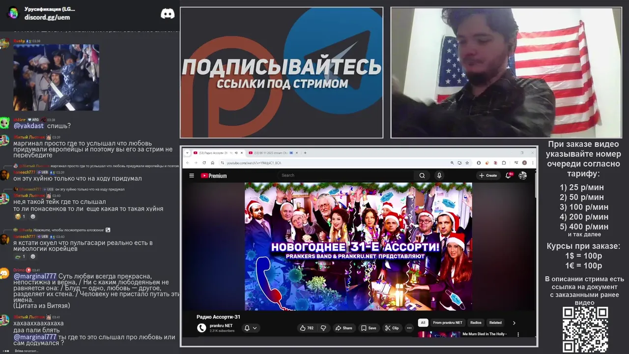Open the Create menu button
Screen dimensions: 629x354
coord(488,176)
